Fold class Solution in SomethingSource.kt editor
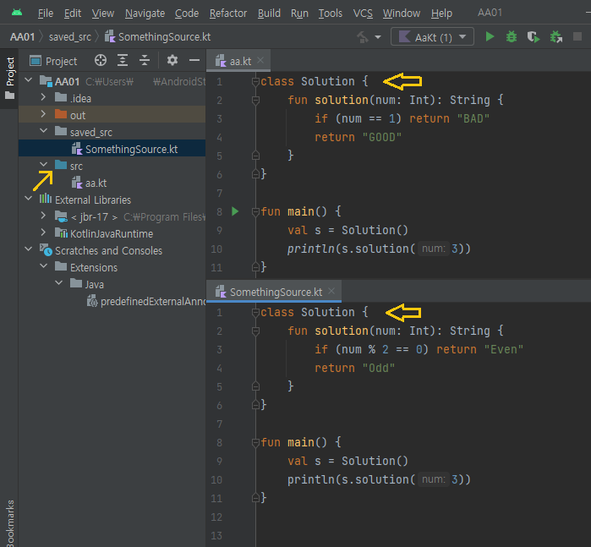The height and width of the screenshot is (547, 591). [x=255, y=313]
